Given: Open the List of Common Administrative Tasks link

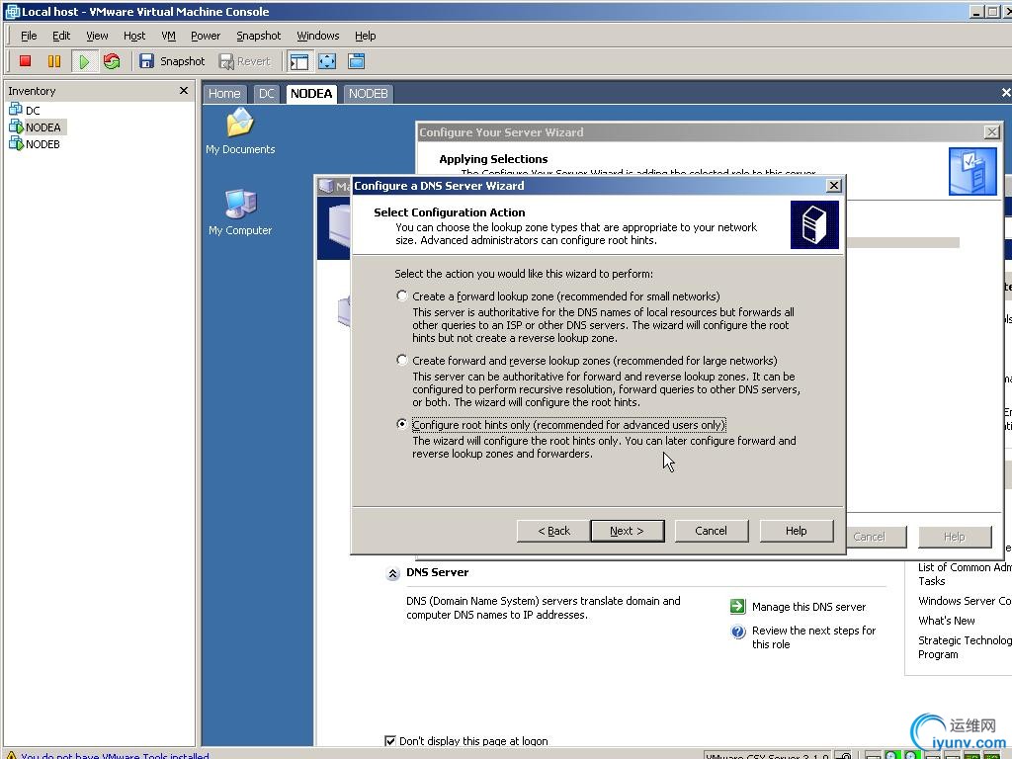Looking at the screenshot, I should (965, 574).
